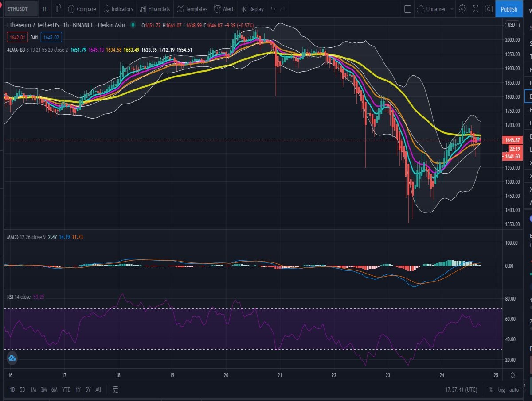
Task: Set the range to 1M
Action: pyautogui.click(x=33, y=389)
